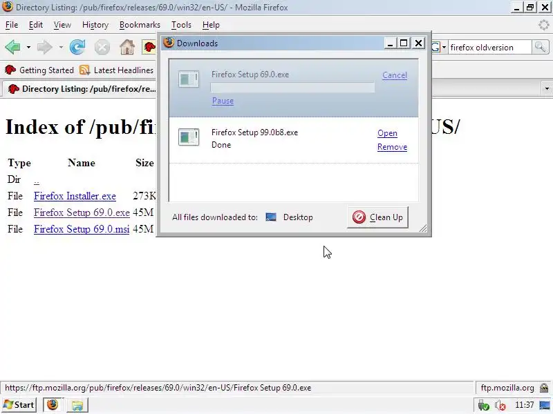
Task: Click the magnifier search button
Action: pos(541,47)
